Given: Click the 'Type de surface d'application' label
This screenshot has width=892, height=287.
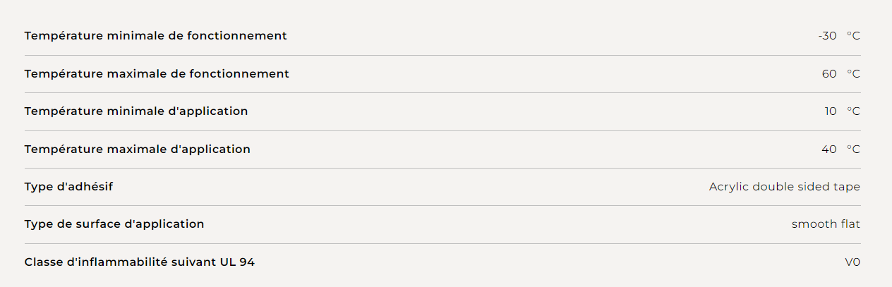Looking at the screenshot, I should pos(114,224).
